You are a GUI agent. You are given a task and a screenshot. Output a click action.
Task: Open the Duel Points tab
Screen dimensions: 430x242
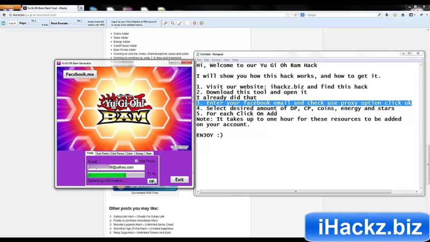102,153
